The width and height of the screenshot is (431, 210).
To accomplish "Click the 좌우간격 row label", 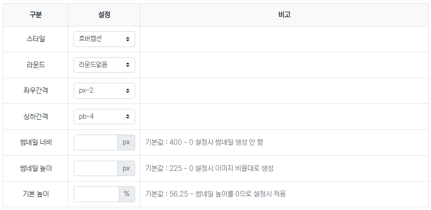I will coord(36,91).
